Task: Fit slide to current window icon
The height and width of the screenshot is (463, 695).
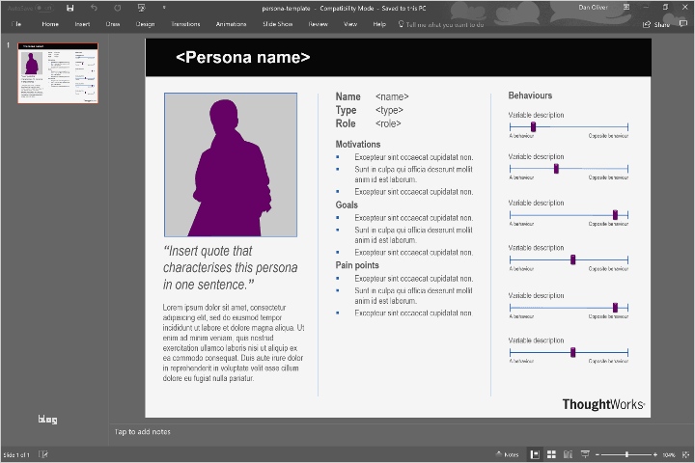Action: pyautogui.click(x=684, y=454)
